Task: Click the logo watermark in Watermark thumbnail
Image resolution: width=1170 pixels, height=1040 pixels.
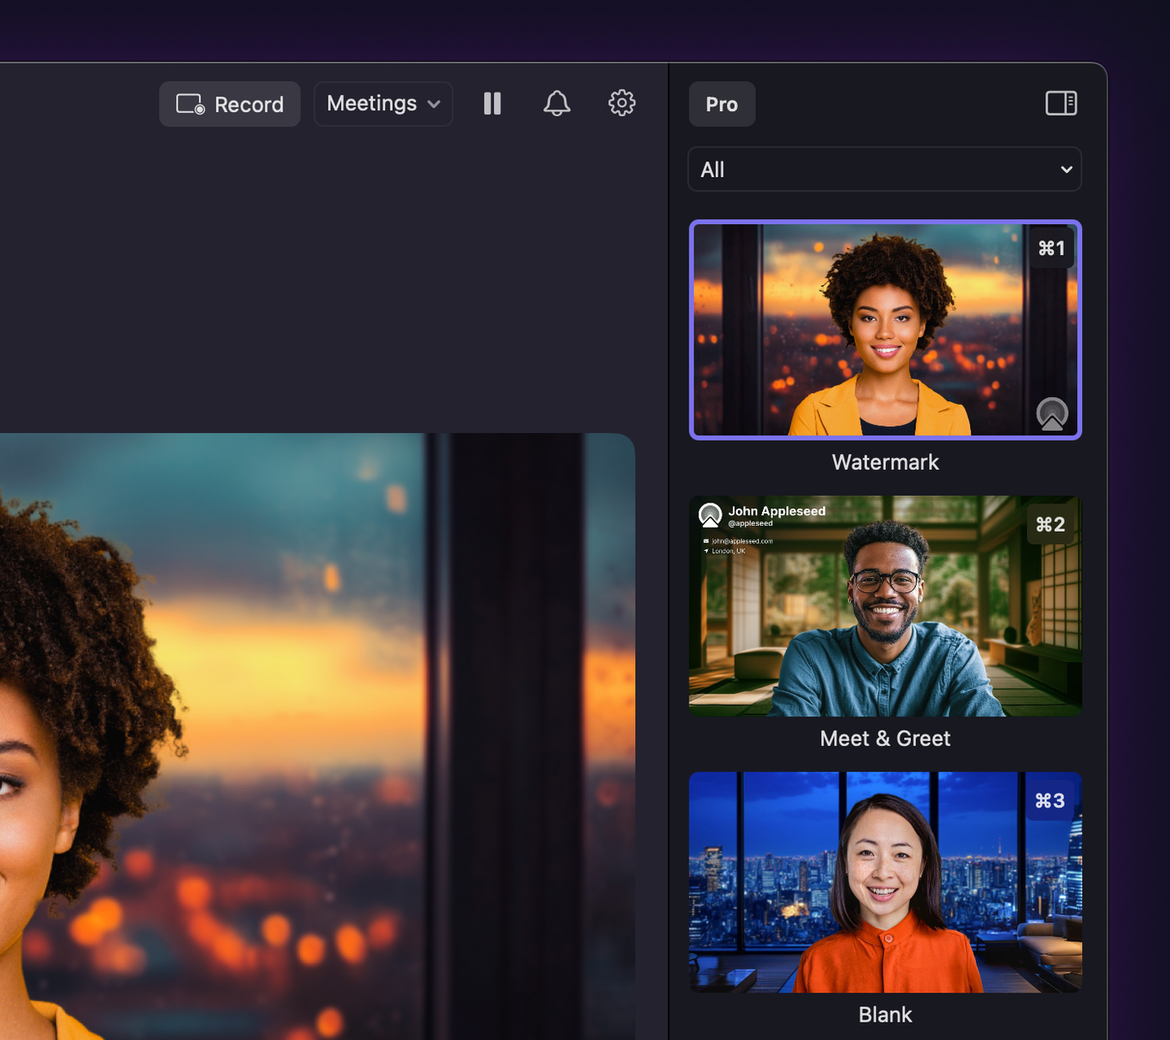Action: pyautogui.click(x=1051, y=413)
